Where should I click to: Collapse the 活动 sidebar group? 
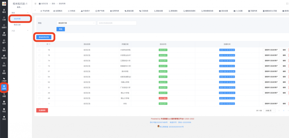click(x=28, y=13)
